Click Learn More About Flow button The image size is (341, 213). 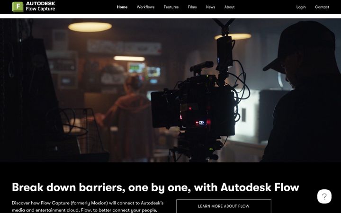click(224, 206)
